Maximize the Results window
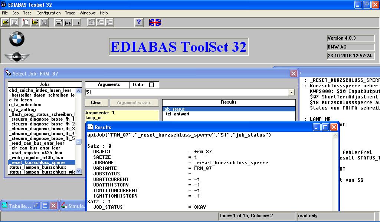The image size is (380, 222). click(x=325, y=127)
